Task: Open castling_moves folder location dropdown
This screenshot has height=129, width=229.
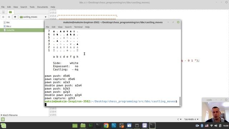Action: [x=33, y=17]
